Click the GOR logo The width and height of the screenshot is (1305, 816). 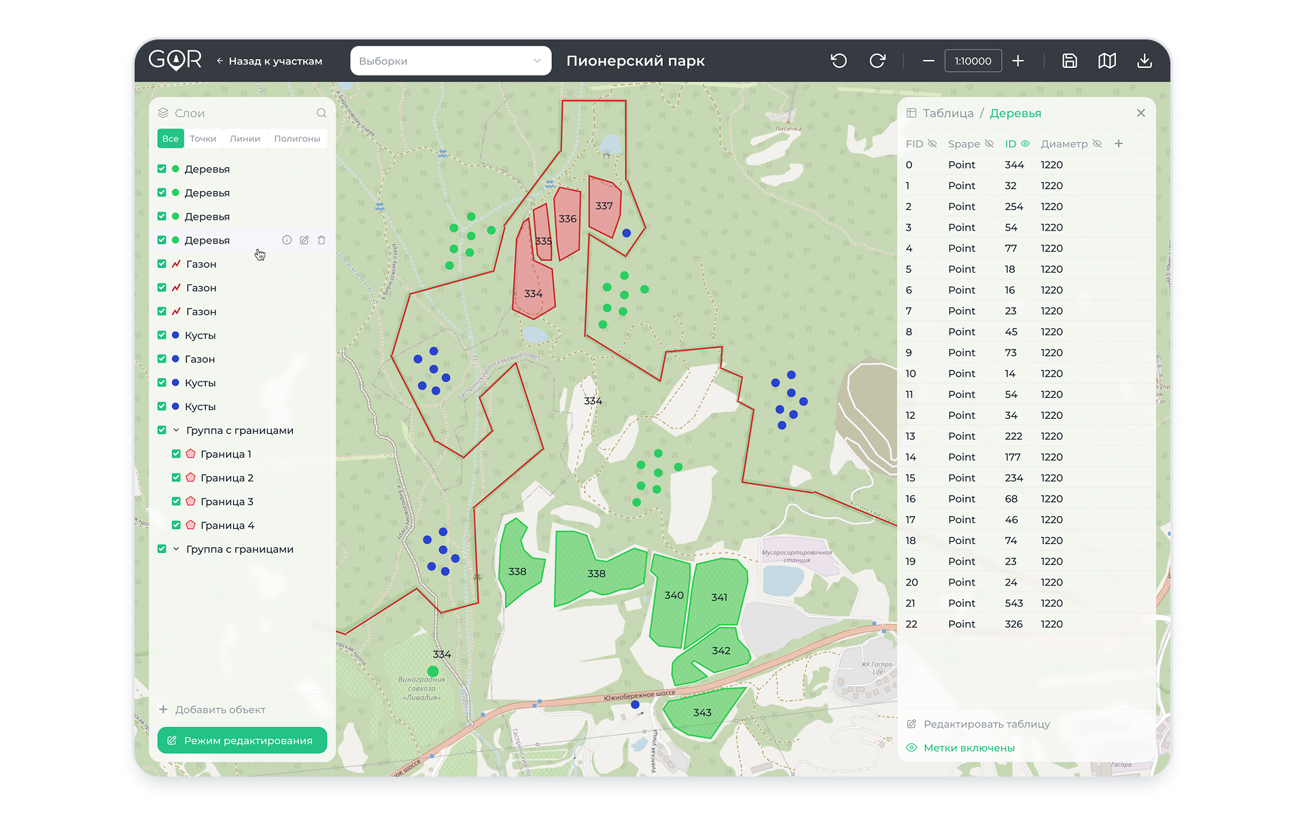175,60
